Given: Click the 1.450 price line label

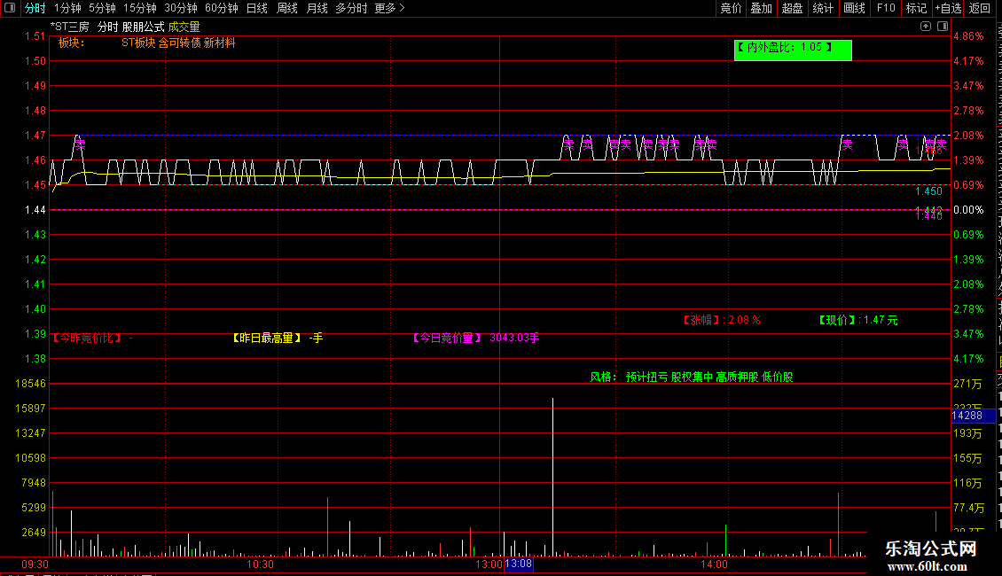Looking at the screenshot, I should pyautogui.click(x=928, y=191).
